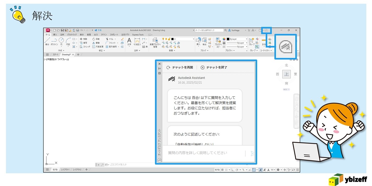Select the 円 (Circle) tool

[x=61, y=41]
